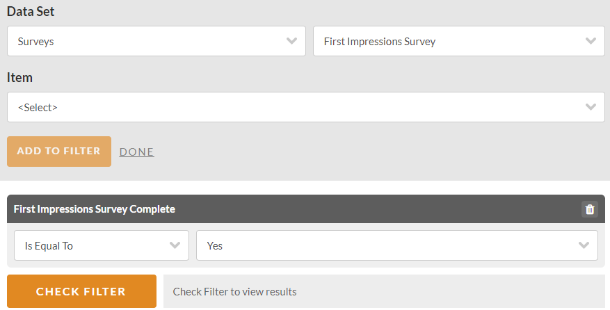Click the Check Filter to view results text
Viewport: 610px width, 310px height.
tap(234, 292)
